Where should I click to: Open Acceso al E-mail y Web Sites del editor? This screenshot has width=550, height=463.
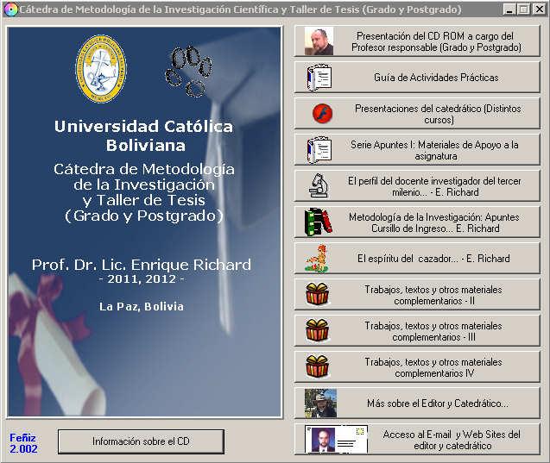point(417,439)
